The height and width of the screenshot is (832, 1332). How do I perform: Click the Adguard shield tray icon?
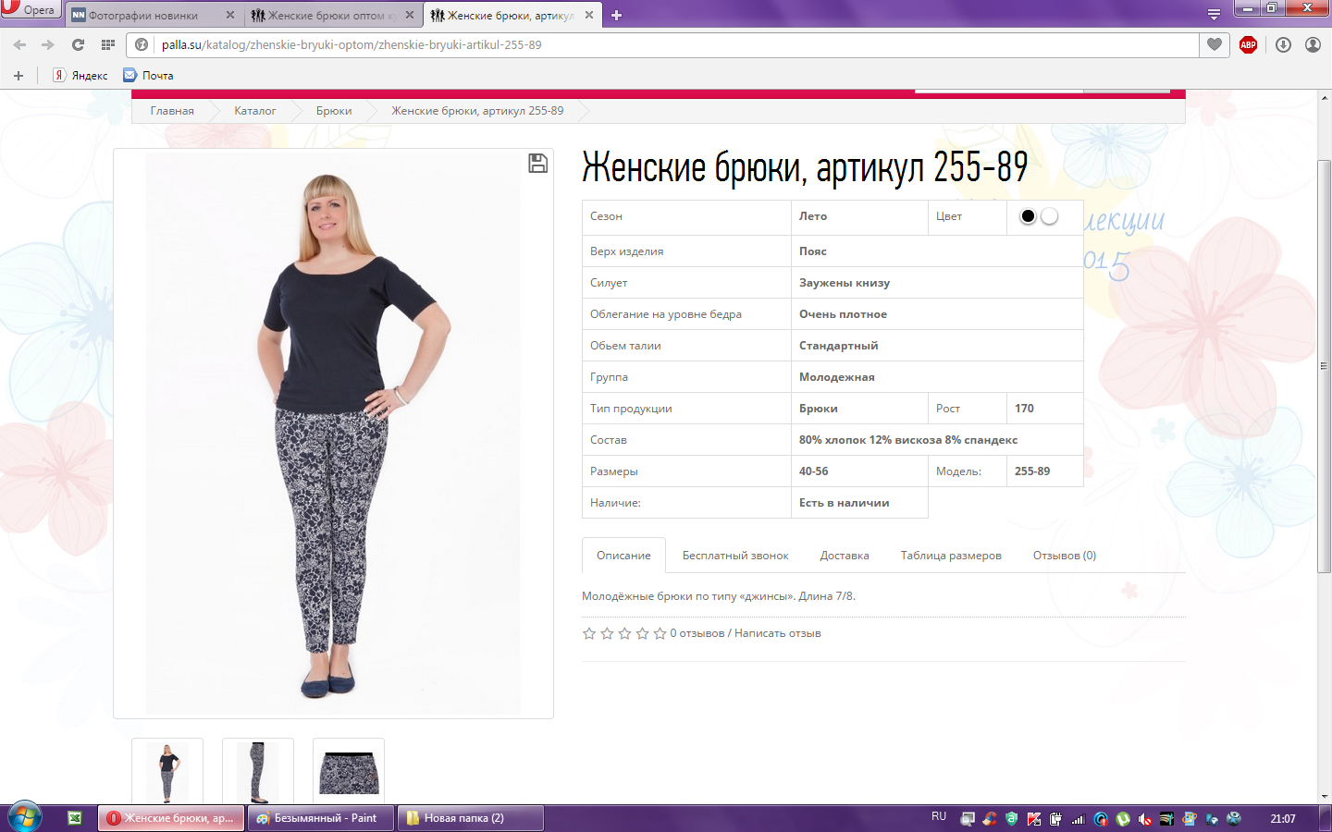pyautogui.click(x=1012, y=819)
